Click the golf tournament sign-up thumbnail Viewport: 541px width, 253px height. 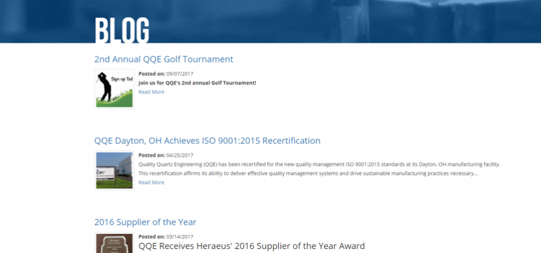tap(114, 89)
